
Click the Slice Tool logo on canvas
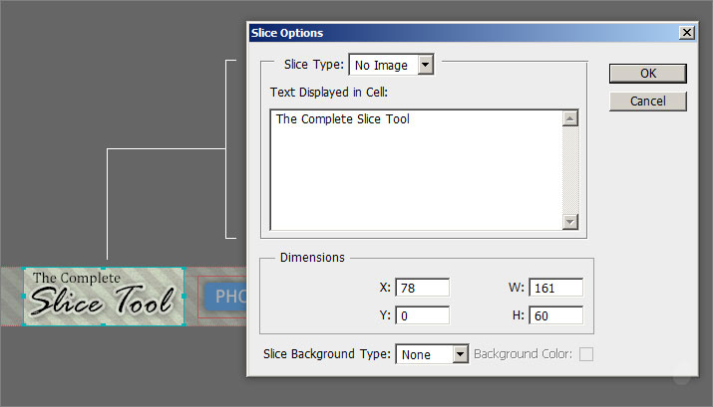(104, 296)
